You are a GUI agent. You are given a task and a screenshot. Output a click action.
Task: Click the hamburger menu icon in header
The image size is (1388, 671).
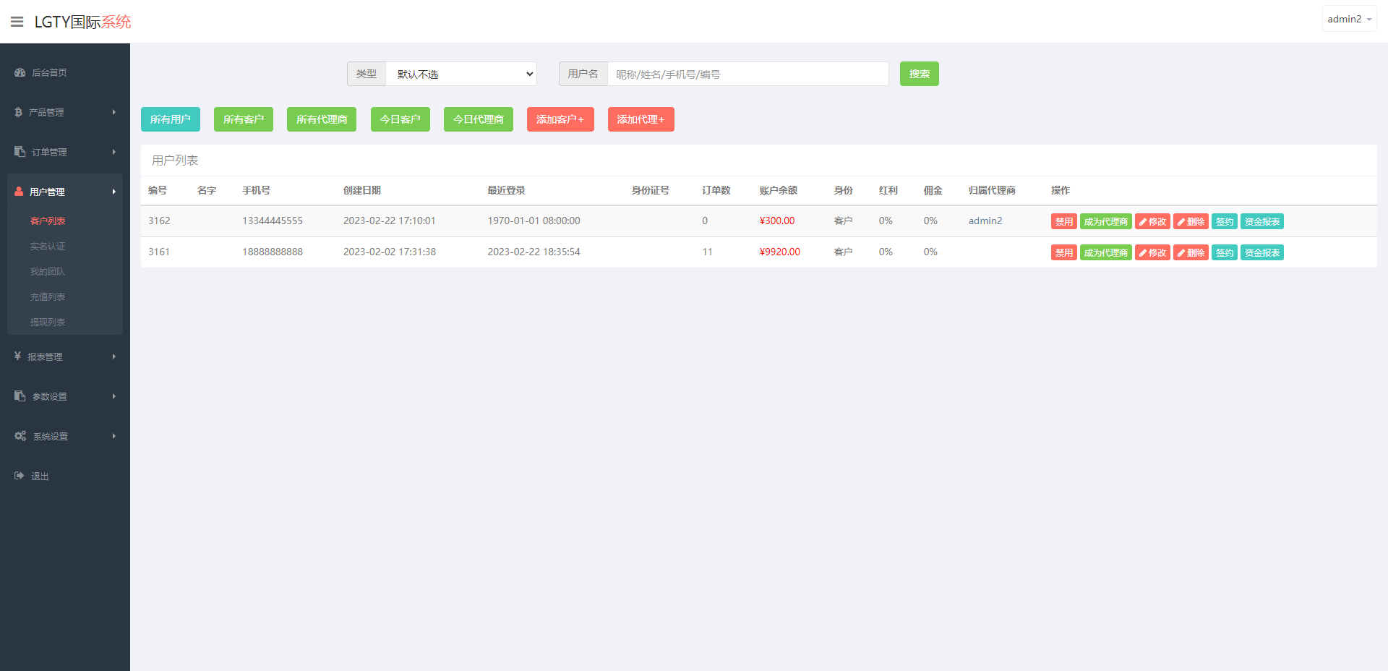17,22
